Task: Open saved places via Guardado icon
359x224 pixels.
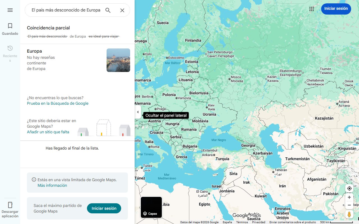Action: [10, 29]
